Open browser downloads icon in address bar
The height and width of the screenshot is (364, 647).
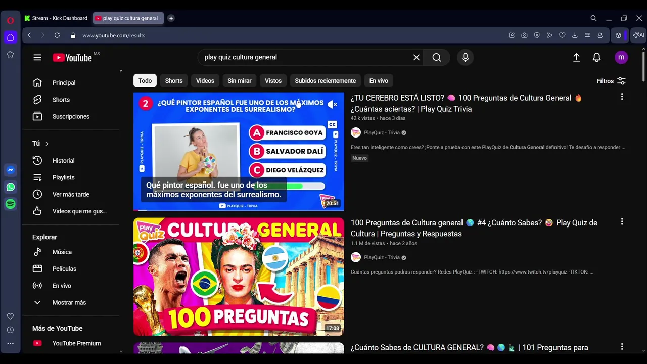tap(575, 35)
